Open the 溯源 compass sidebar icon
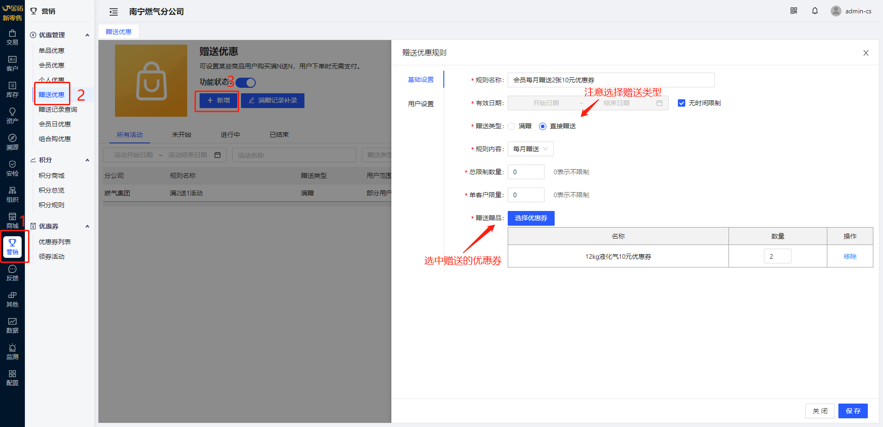The width and height of the screenshot is (883, 427). (12, 142)
